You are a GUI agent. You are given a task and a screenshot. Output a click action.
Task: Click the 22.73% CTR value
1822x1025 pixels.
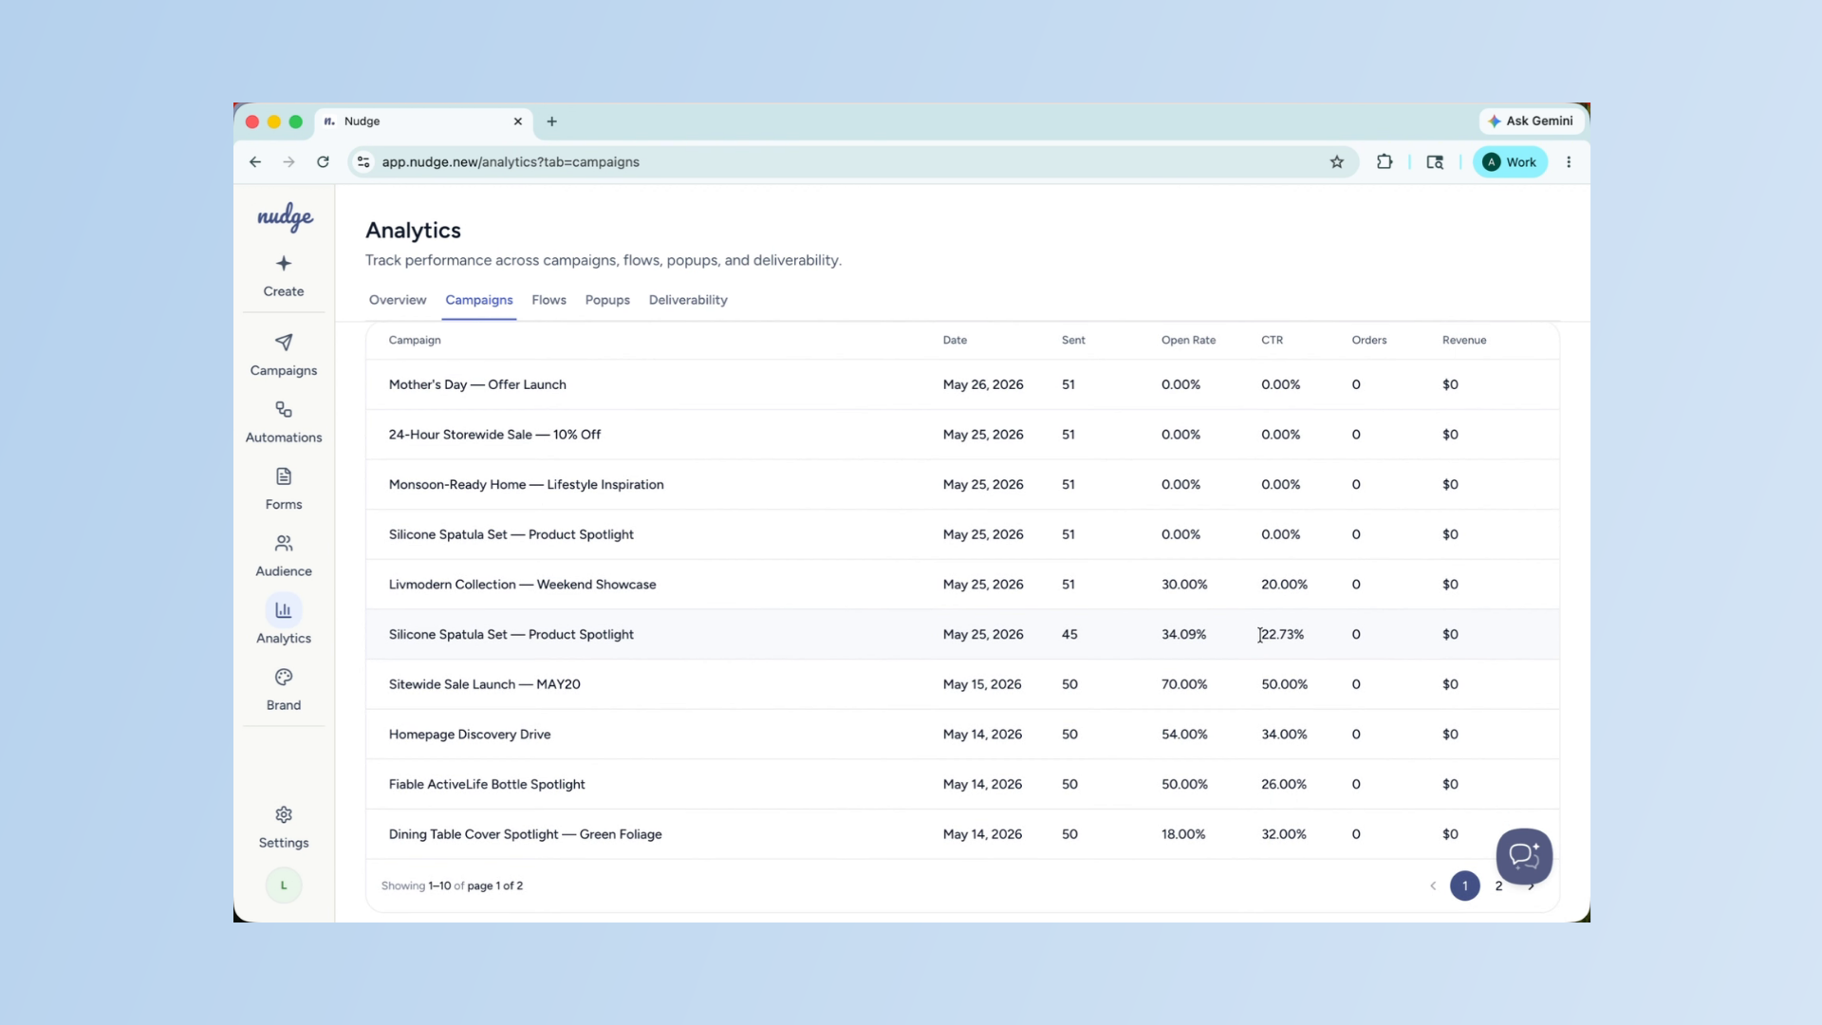pos(1283,634)
